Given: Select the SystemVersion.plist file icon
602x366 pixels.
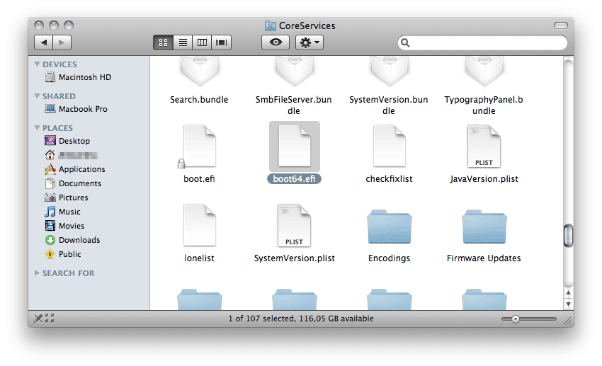Looking at the screenshot, I should (294, 225).
